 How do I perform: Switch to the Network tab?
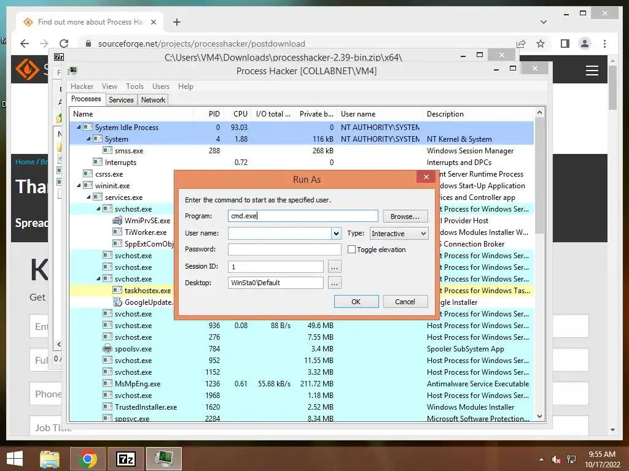(x=153, y=100)
